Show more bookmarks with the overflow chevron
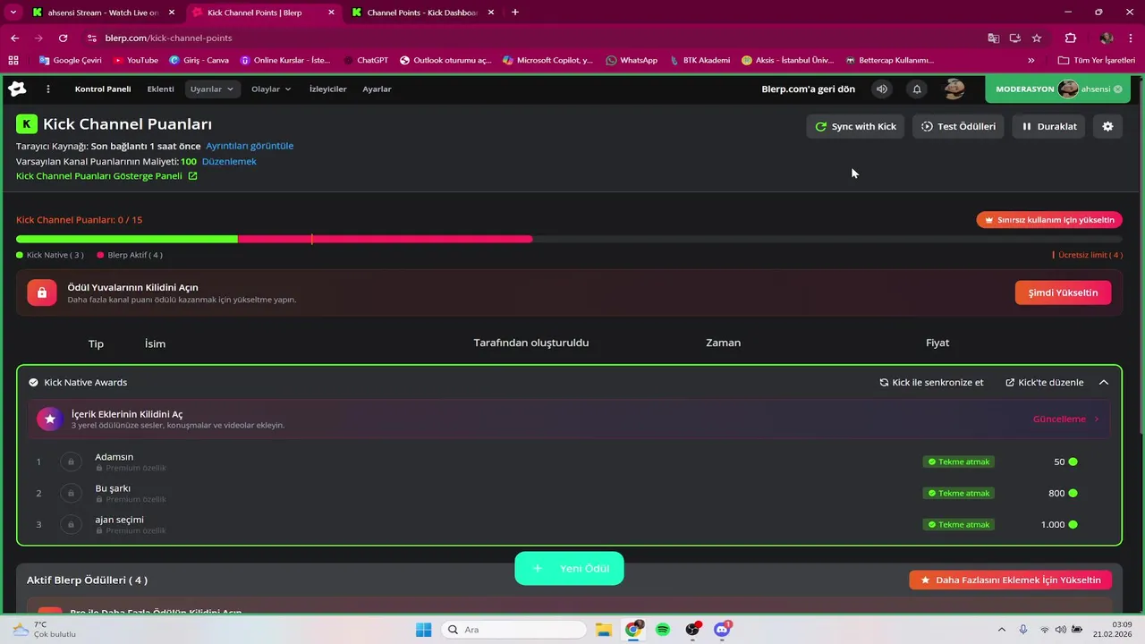 point(1031,60)
